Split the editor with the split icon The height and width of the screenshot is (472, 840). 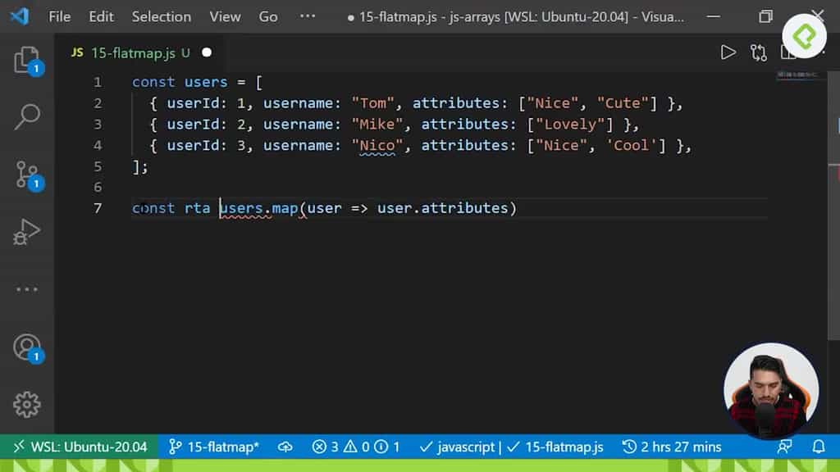coord(788,52)
